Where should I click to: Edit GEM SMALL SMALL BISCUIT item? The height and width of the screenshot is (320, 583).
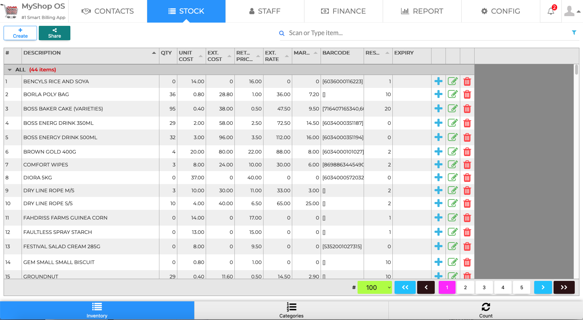(453, 262)
